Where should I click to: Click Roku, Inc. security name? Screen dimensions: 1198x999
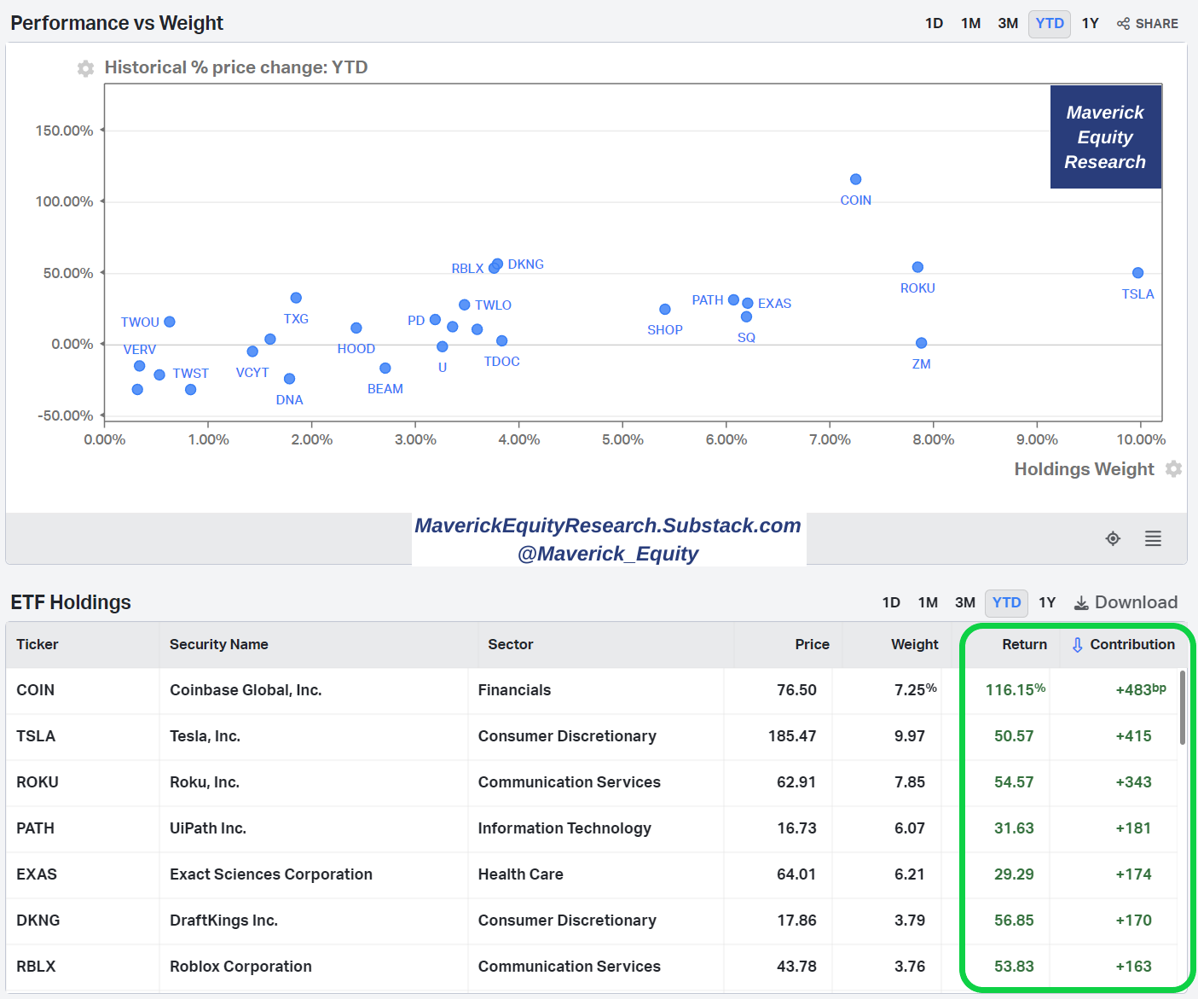[205, 782]
